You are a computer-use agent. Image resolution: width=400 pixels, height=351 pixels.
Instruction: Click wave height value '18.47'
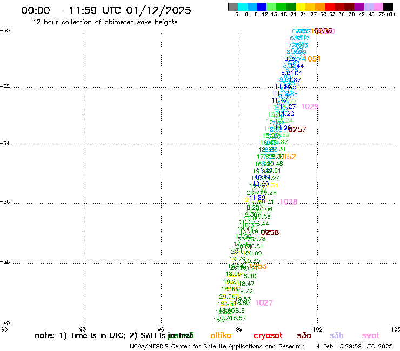pyautogui.click(x=246, y=283)
